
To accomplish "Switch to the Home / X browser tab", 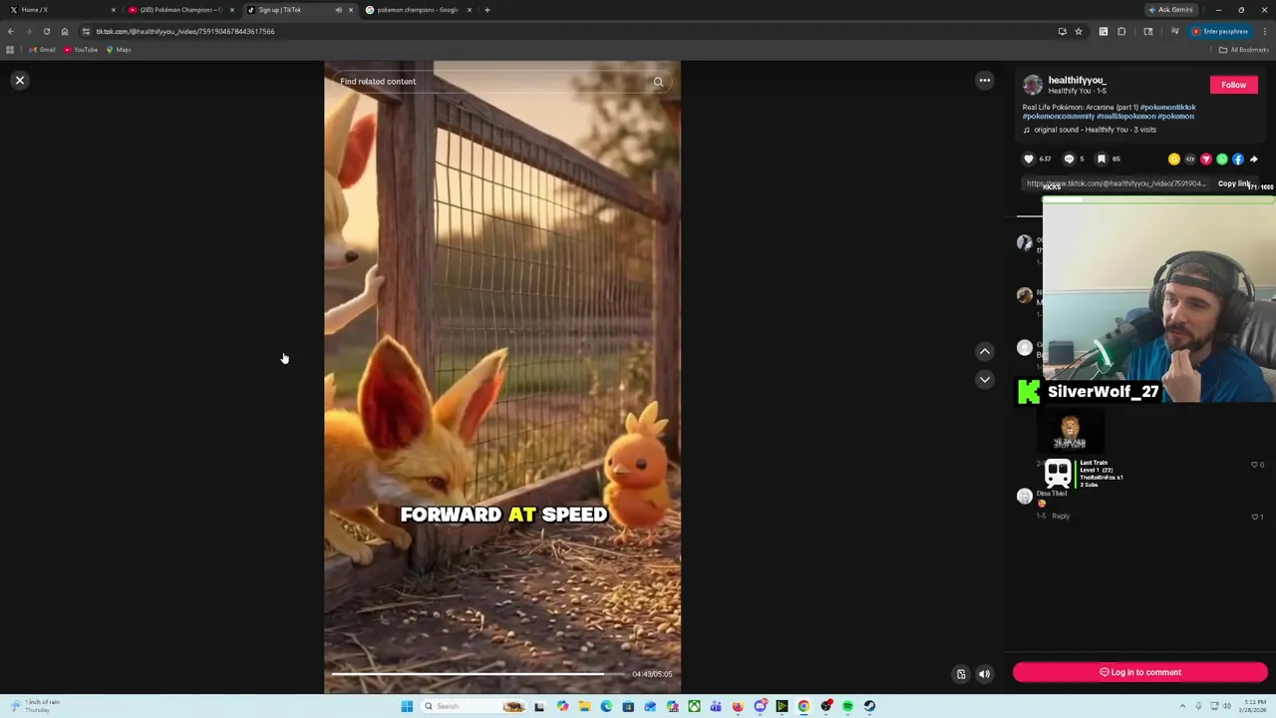I will click(x=60, y=10).
